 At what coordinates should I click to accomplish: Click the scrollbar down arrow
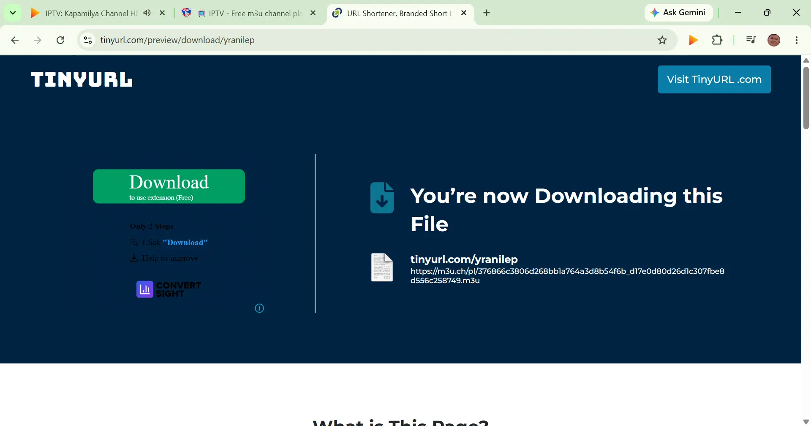click(x=806, y=422)
